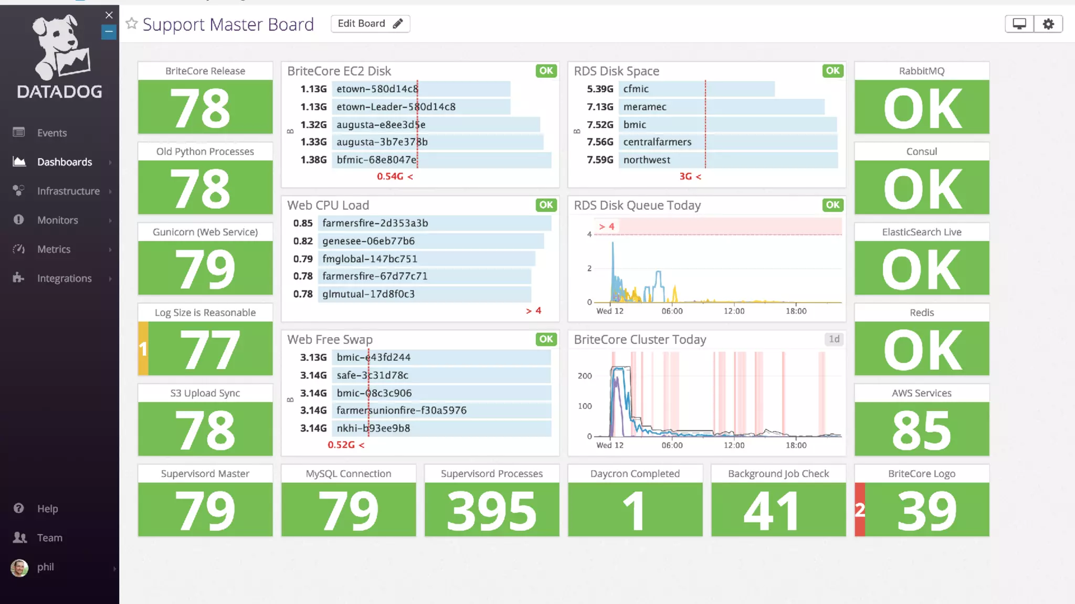1075x604 pixels.
Task: Click the Help question mark icon
Action: pos(19,508)
